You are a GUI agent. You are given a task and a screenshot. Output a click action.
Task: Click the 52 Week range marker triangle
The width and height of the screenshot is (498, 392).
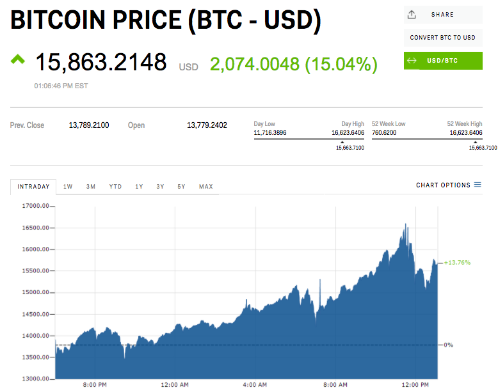[x=475, y=142]
